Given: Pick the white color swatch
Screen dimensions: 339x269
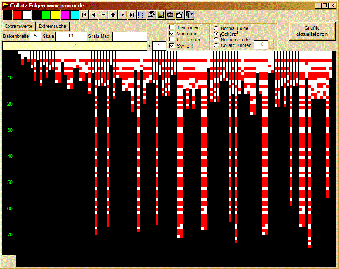Looking at the screenshot, I should click(x=27, y=15).
